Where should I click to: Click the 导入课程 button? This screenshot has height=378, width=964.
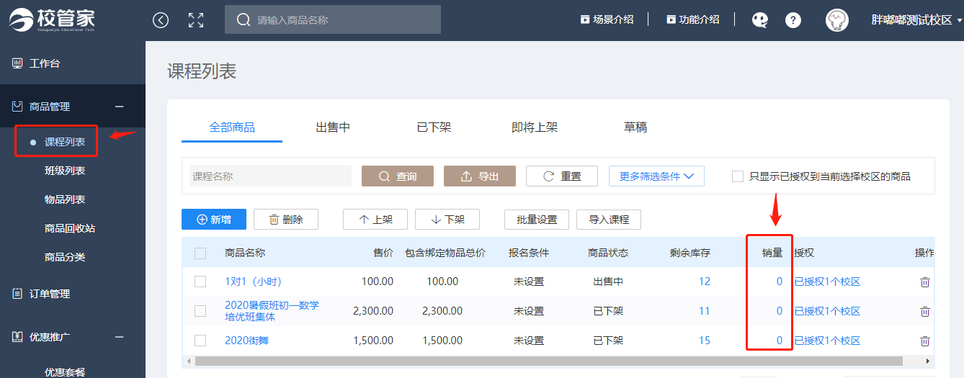pyautogui.click(x=609, y=220)
